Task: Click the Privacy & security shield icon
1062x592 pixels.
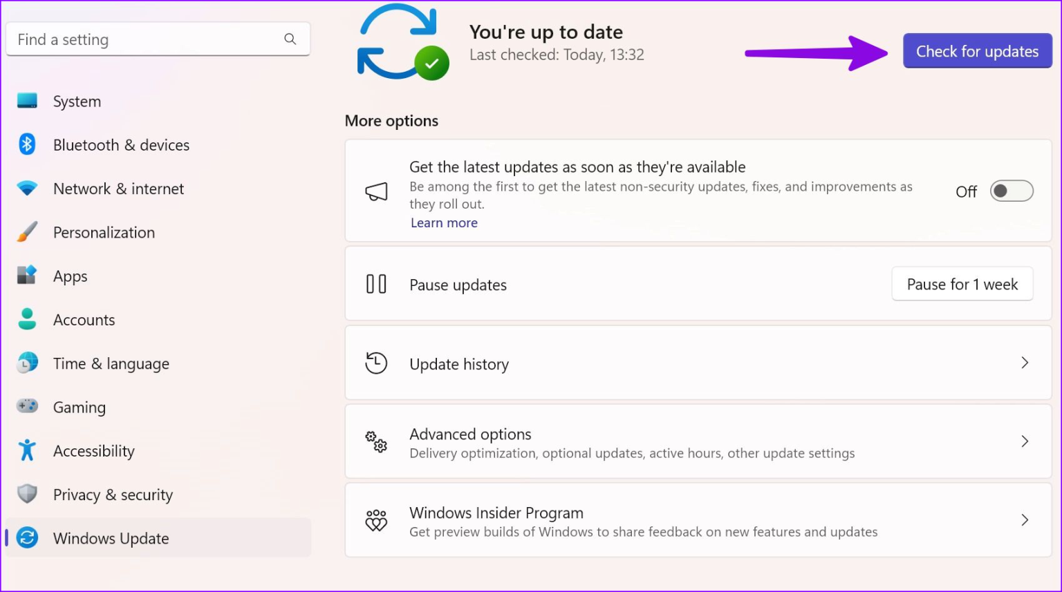Action: (x=27, y=494)
